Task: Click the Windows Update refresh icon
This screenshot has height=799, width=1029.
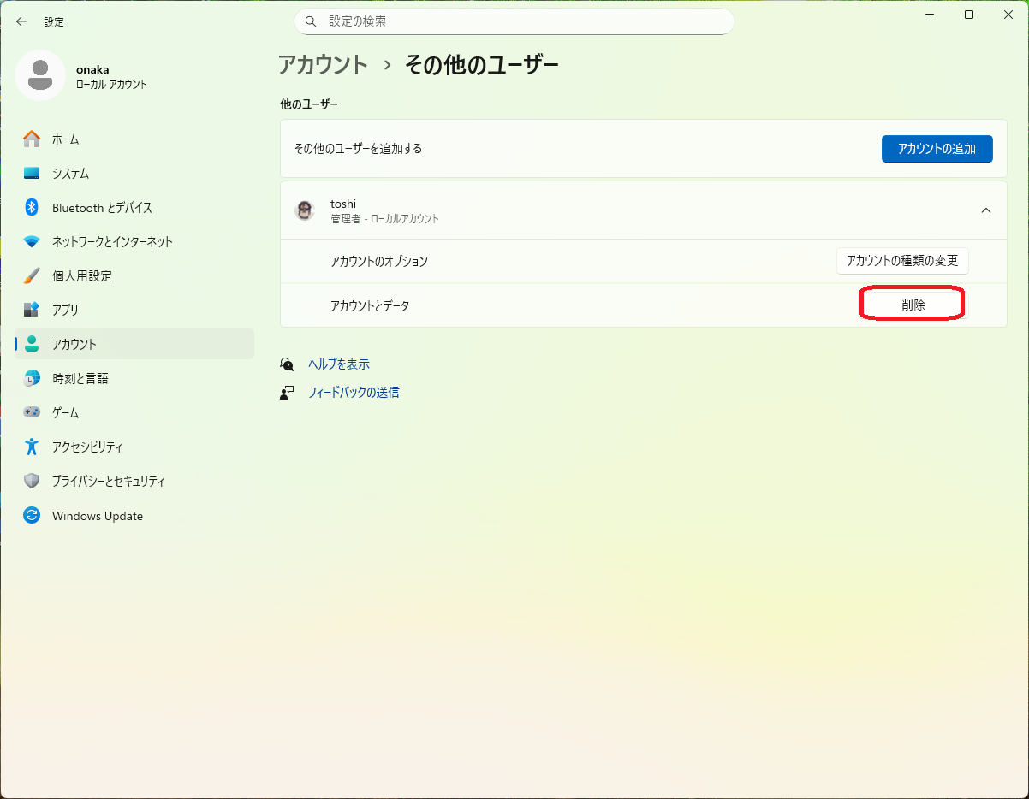Action: [32, 516]
